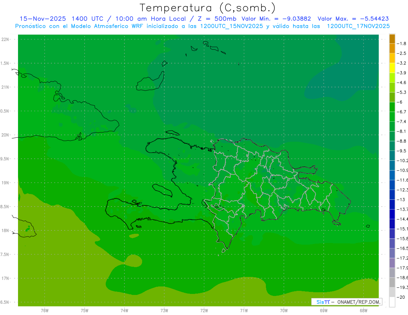Click the '-6' colorbar label
This screenshot has height=315, width=408.
point(400,102)
